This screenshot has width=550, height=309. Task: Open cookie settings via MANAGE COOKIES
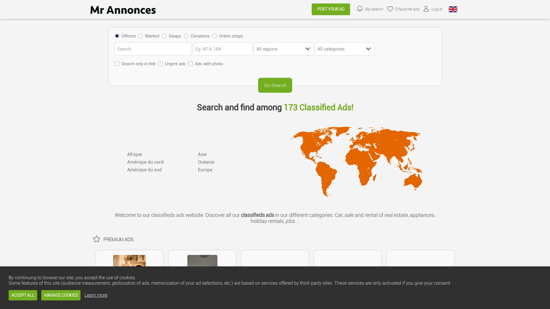[60, 295]
